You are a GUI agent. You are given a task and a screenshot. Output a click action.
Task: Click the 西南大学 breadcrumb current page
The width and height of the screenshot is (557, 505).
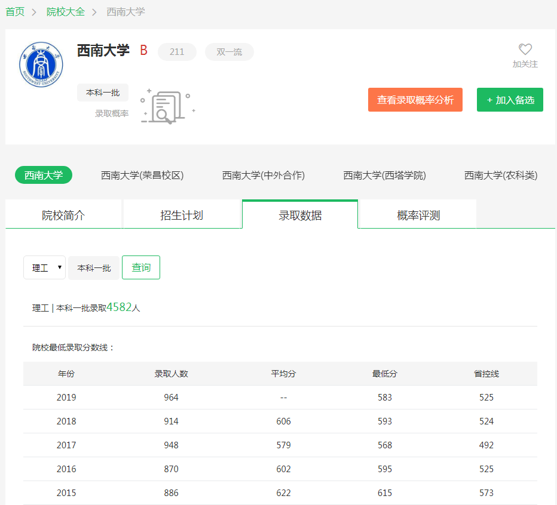pyautogui.click(x=126, y=12)
